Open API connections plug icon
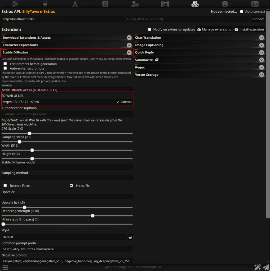Image resolution: width=270 pixels, height=271 pixels. pyautogui.click(x=45, y=4)
